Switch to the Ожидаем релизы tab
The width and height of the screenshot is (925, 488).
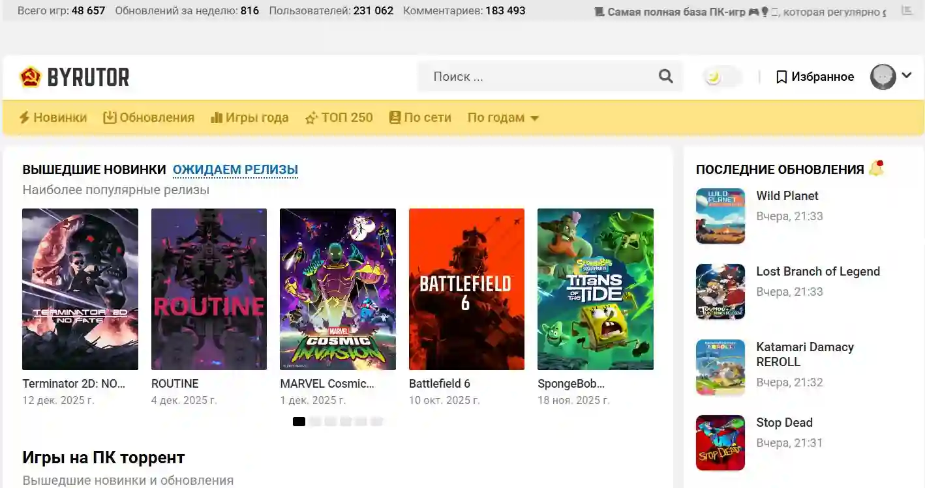[235, 169]
